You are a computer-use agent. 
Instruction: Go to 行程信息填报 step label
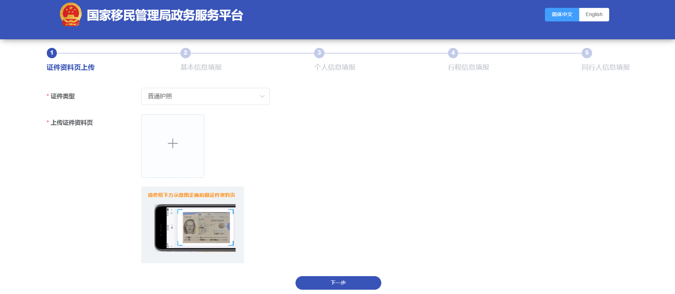pos(468,67)
